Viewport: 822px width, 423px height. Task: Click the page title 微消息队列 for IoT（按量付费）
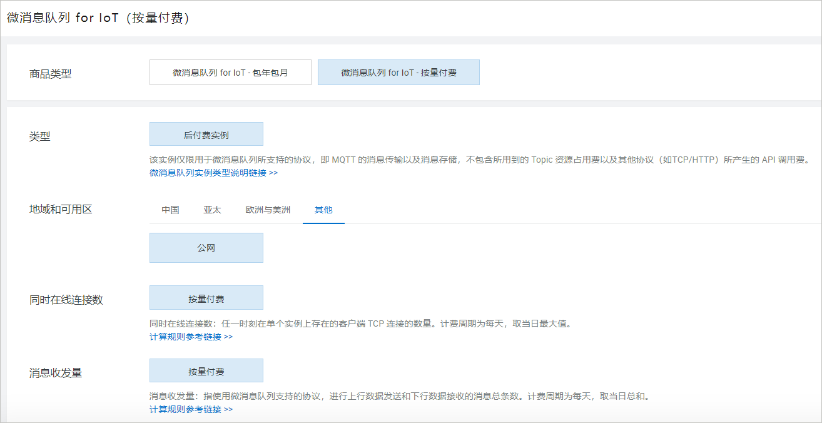(x=98, y=18)
